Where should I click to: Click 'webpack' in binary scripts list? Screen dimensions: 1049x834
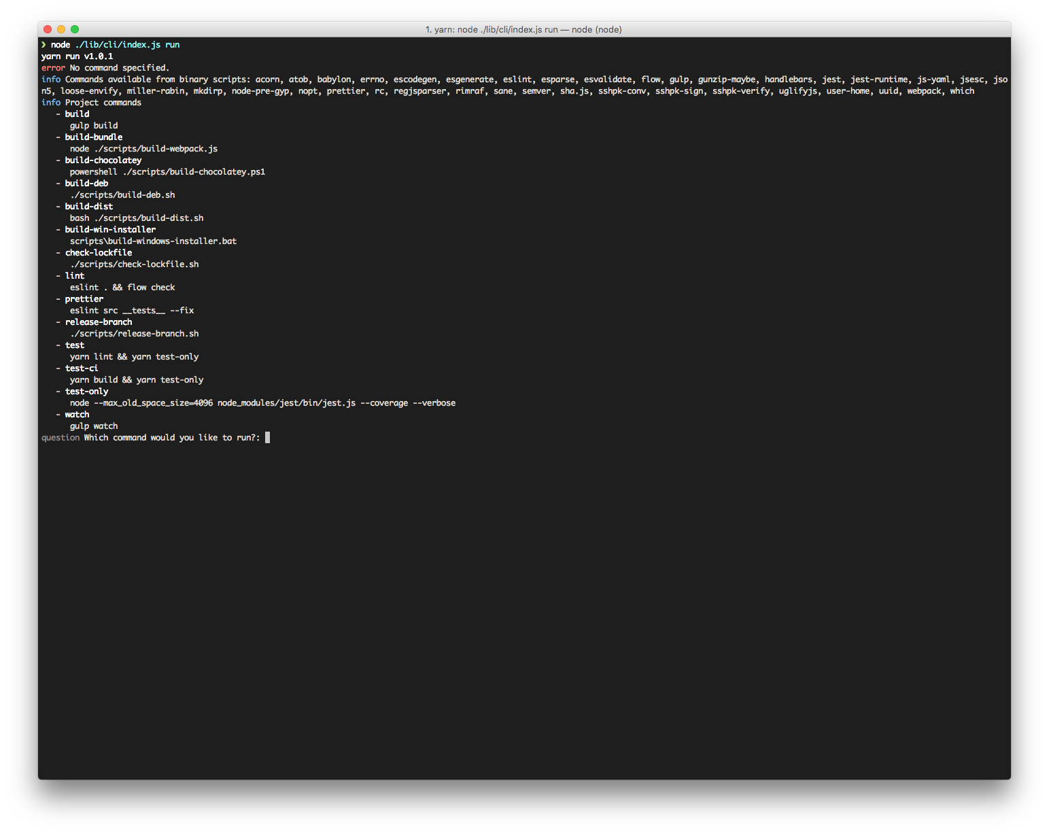click(924, 91)
